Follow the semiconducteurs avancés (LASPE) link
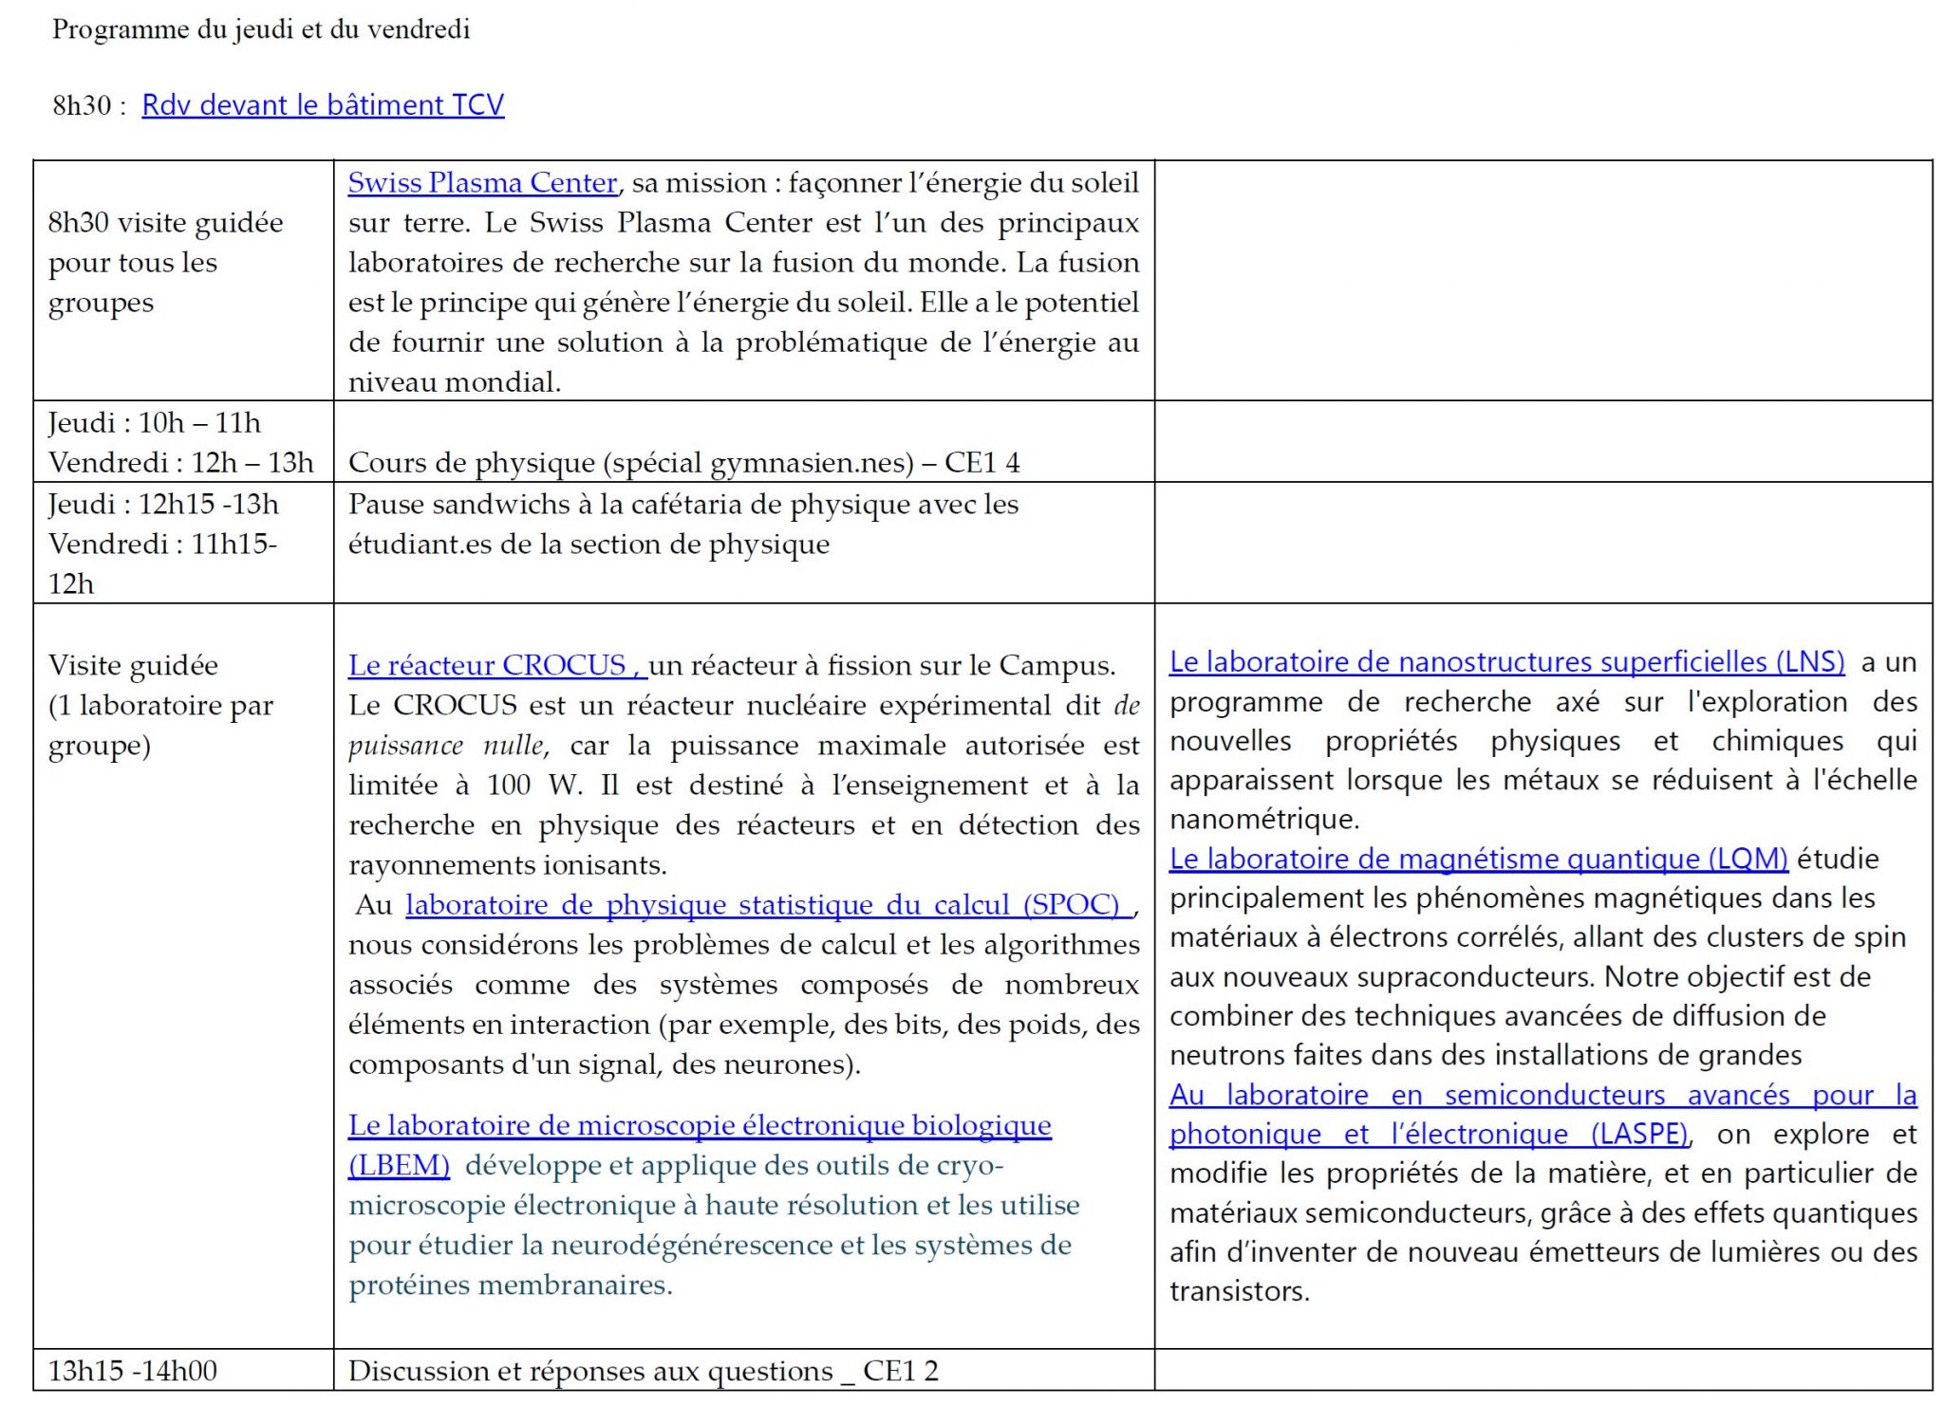 tap(1542, 1095)
